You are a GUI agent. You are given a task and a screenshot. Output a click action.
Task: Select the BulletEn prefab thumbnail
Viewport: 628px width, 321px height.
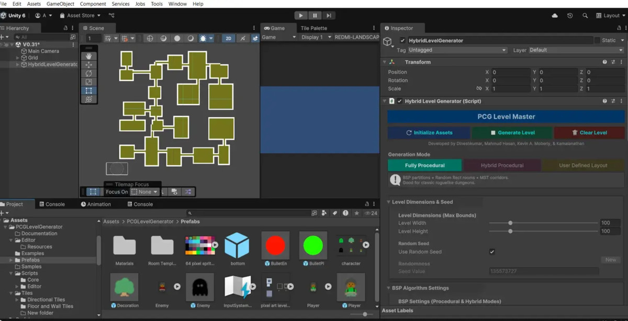[x=275, y=245]
